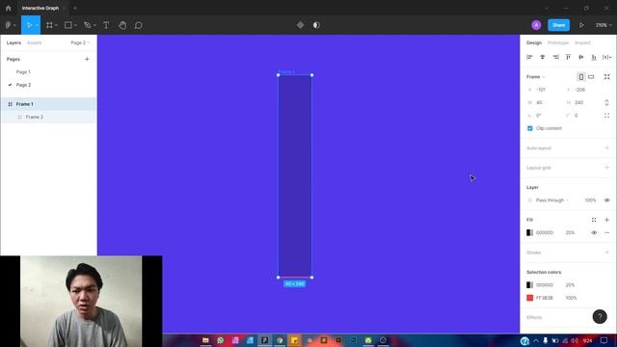
Task: Open the Pass through blend mode dropdown
Action: click(x=552, y=200)
